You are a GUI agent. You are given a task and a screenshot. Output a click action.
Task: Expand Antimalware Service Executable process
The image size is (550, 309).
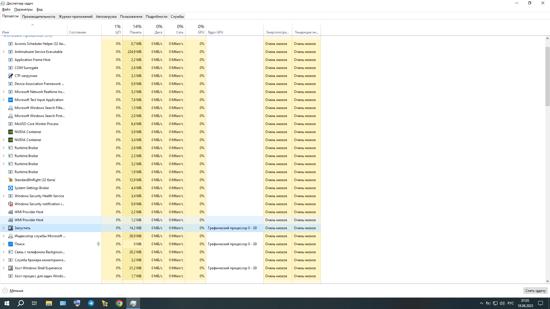(x=3, y=52)
